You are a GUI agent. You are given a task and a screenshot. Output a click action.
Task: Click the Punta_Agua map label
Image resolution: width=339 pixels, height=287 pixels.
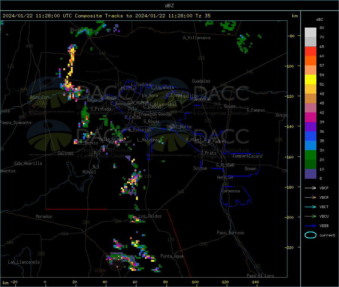point(172,256)
